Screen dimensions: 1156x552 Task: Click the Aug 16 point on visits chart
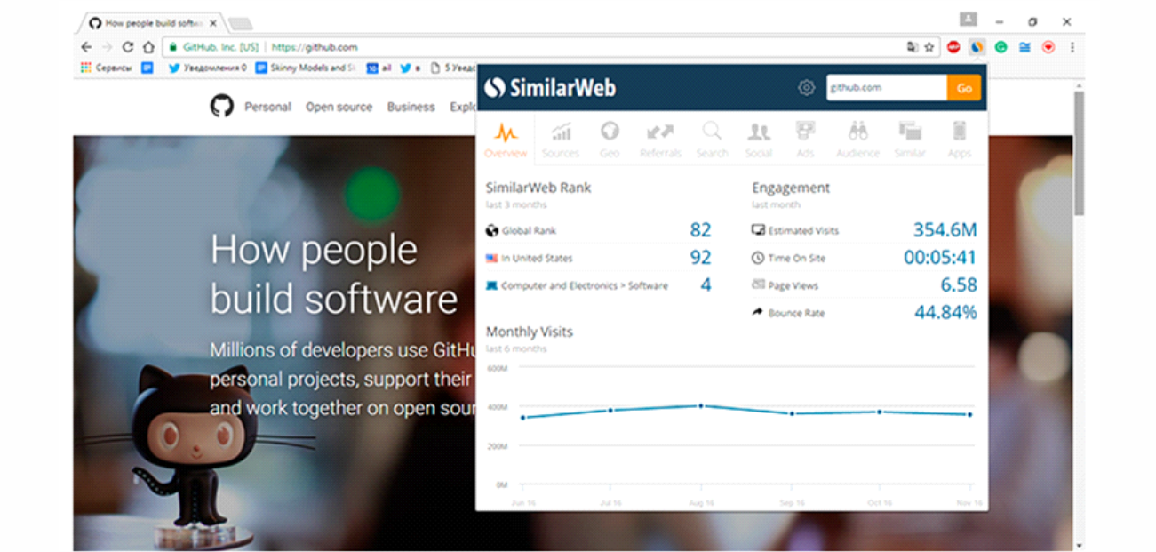(x=701, y=405)
